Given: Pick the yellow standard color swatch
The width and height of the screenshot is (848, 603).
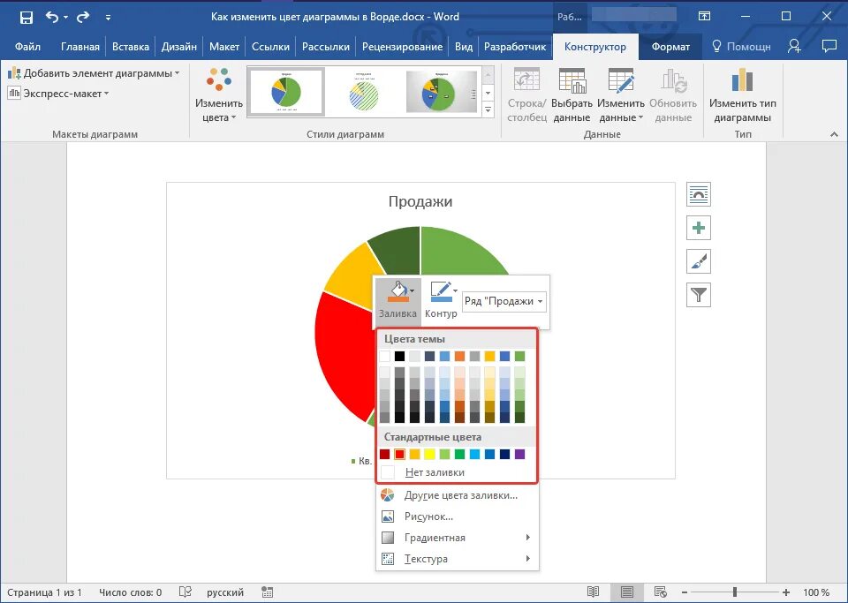Looking at the screenshot, I should coord(429,455).
